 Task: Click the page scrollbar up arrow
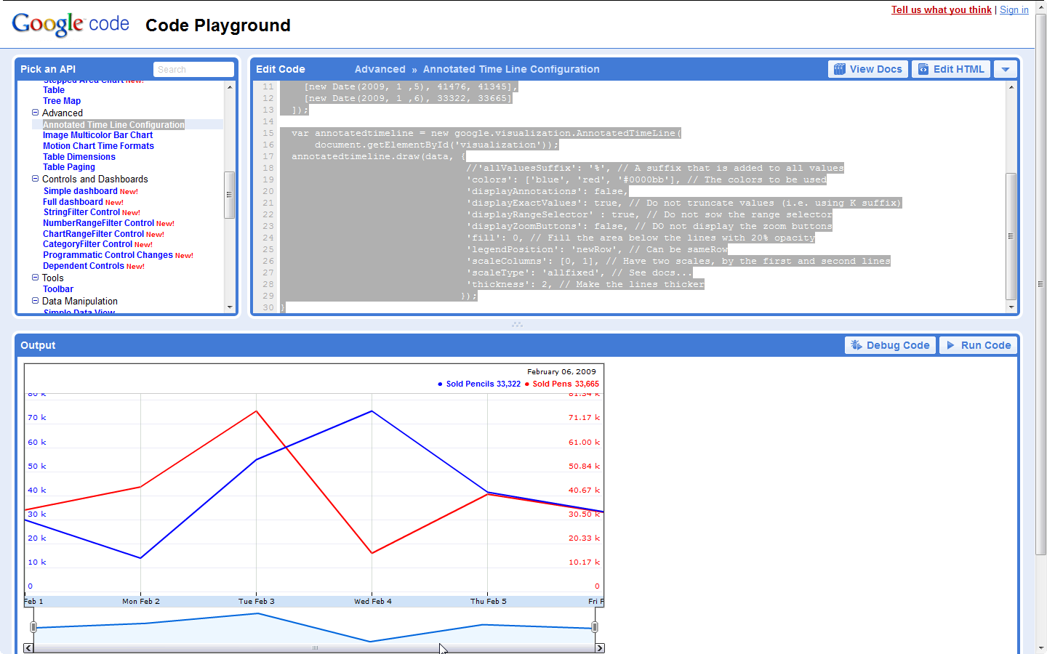[1041, 6]
